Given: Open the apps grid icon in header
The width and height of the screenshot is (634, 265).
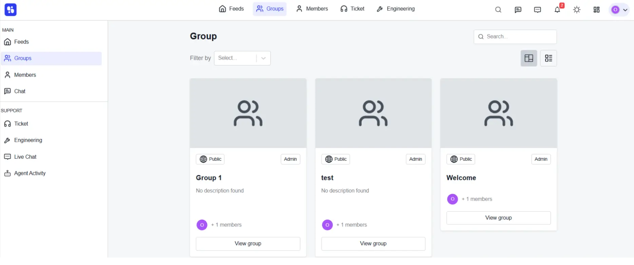Looking at the screenshot, I should click(596, 10).
